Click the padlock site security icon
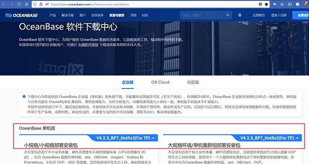Viewport: 309px width, 164px height. (41, 4)
